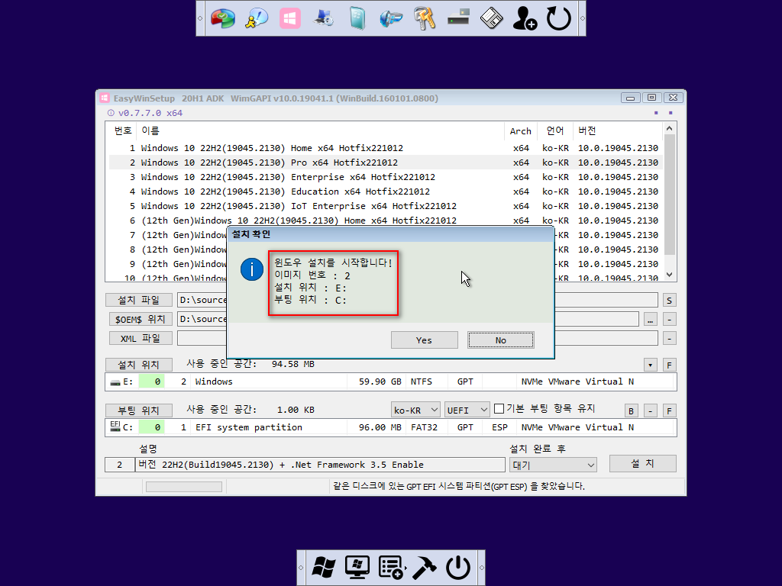The width and height of the screenshot is (782, 586).
Task: Click the circular refresh arrow in top dock
Action: click(558, 18)
